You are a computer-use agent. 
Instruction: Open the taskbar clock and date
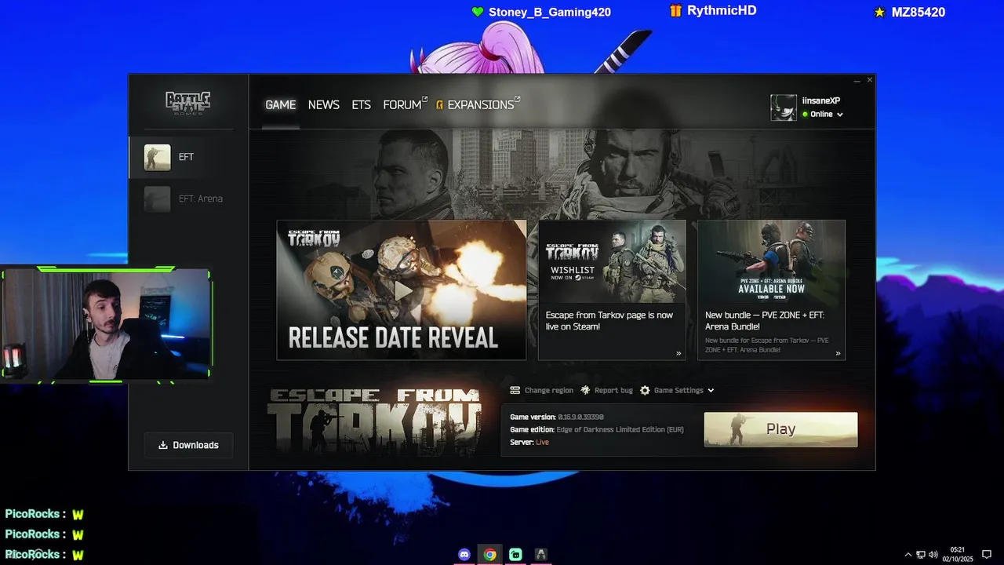tap(957, 554)
